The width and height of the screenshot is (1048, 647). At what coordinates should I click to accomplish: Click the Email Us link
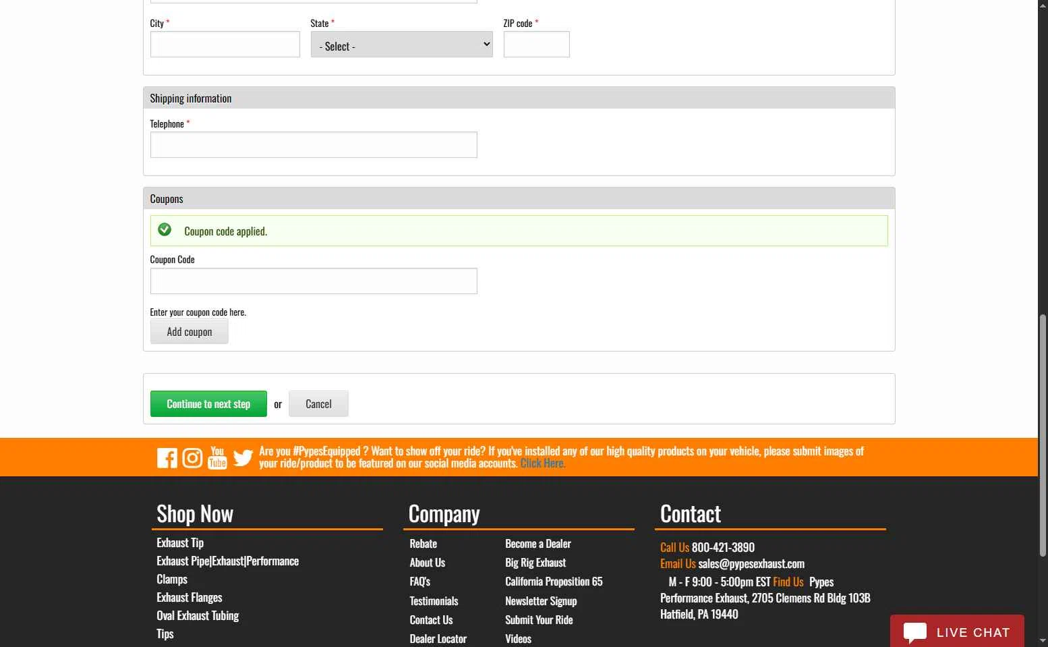pos(678,564)
